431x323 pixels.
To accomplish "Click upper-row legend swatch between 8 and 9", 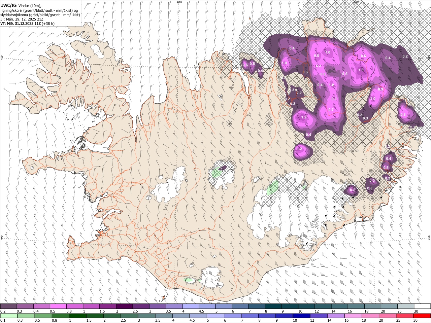I will click(273, 307).
